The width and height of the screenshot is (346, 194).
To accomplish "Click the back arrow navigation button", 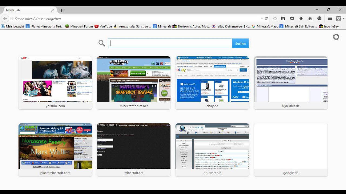I will click(5, 19).
